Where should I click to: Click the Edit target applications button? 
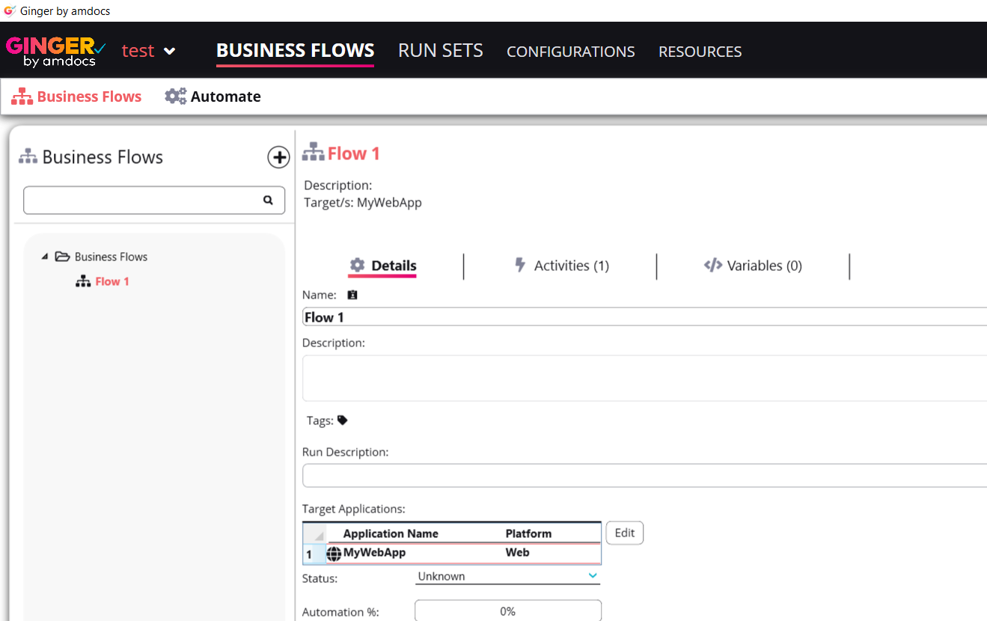624,533
